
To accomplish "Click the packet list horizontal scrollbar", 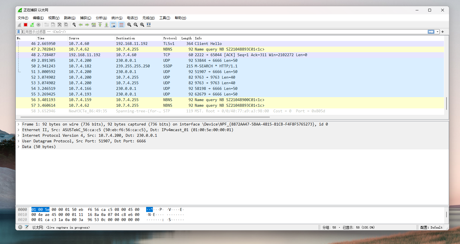I will click(x=145, y=117).
